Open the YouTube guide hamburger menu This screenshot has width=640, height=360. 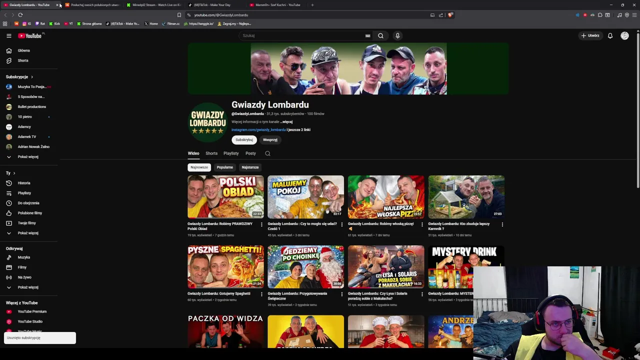[8, 35]
